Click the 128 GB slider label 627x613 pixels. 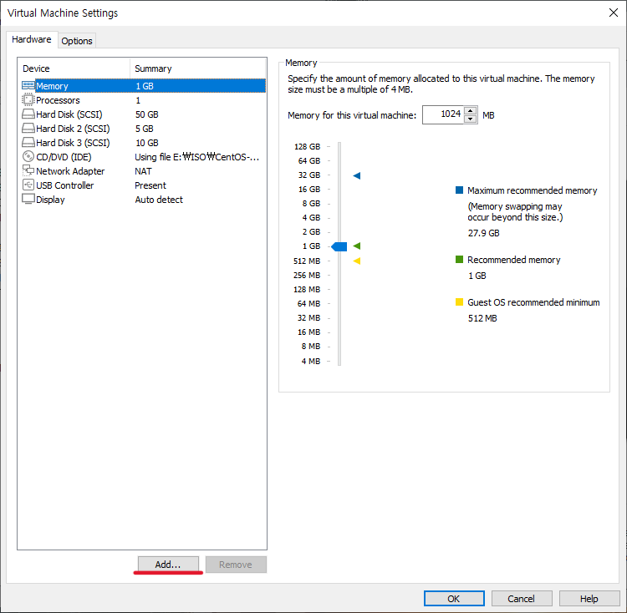coord(307,146)
